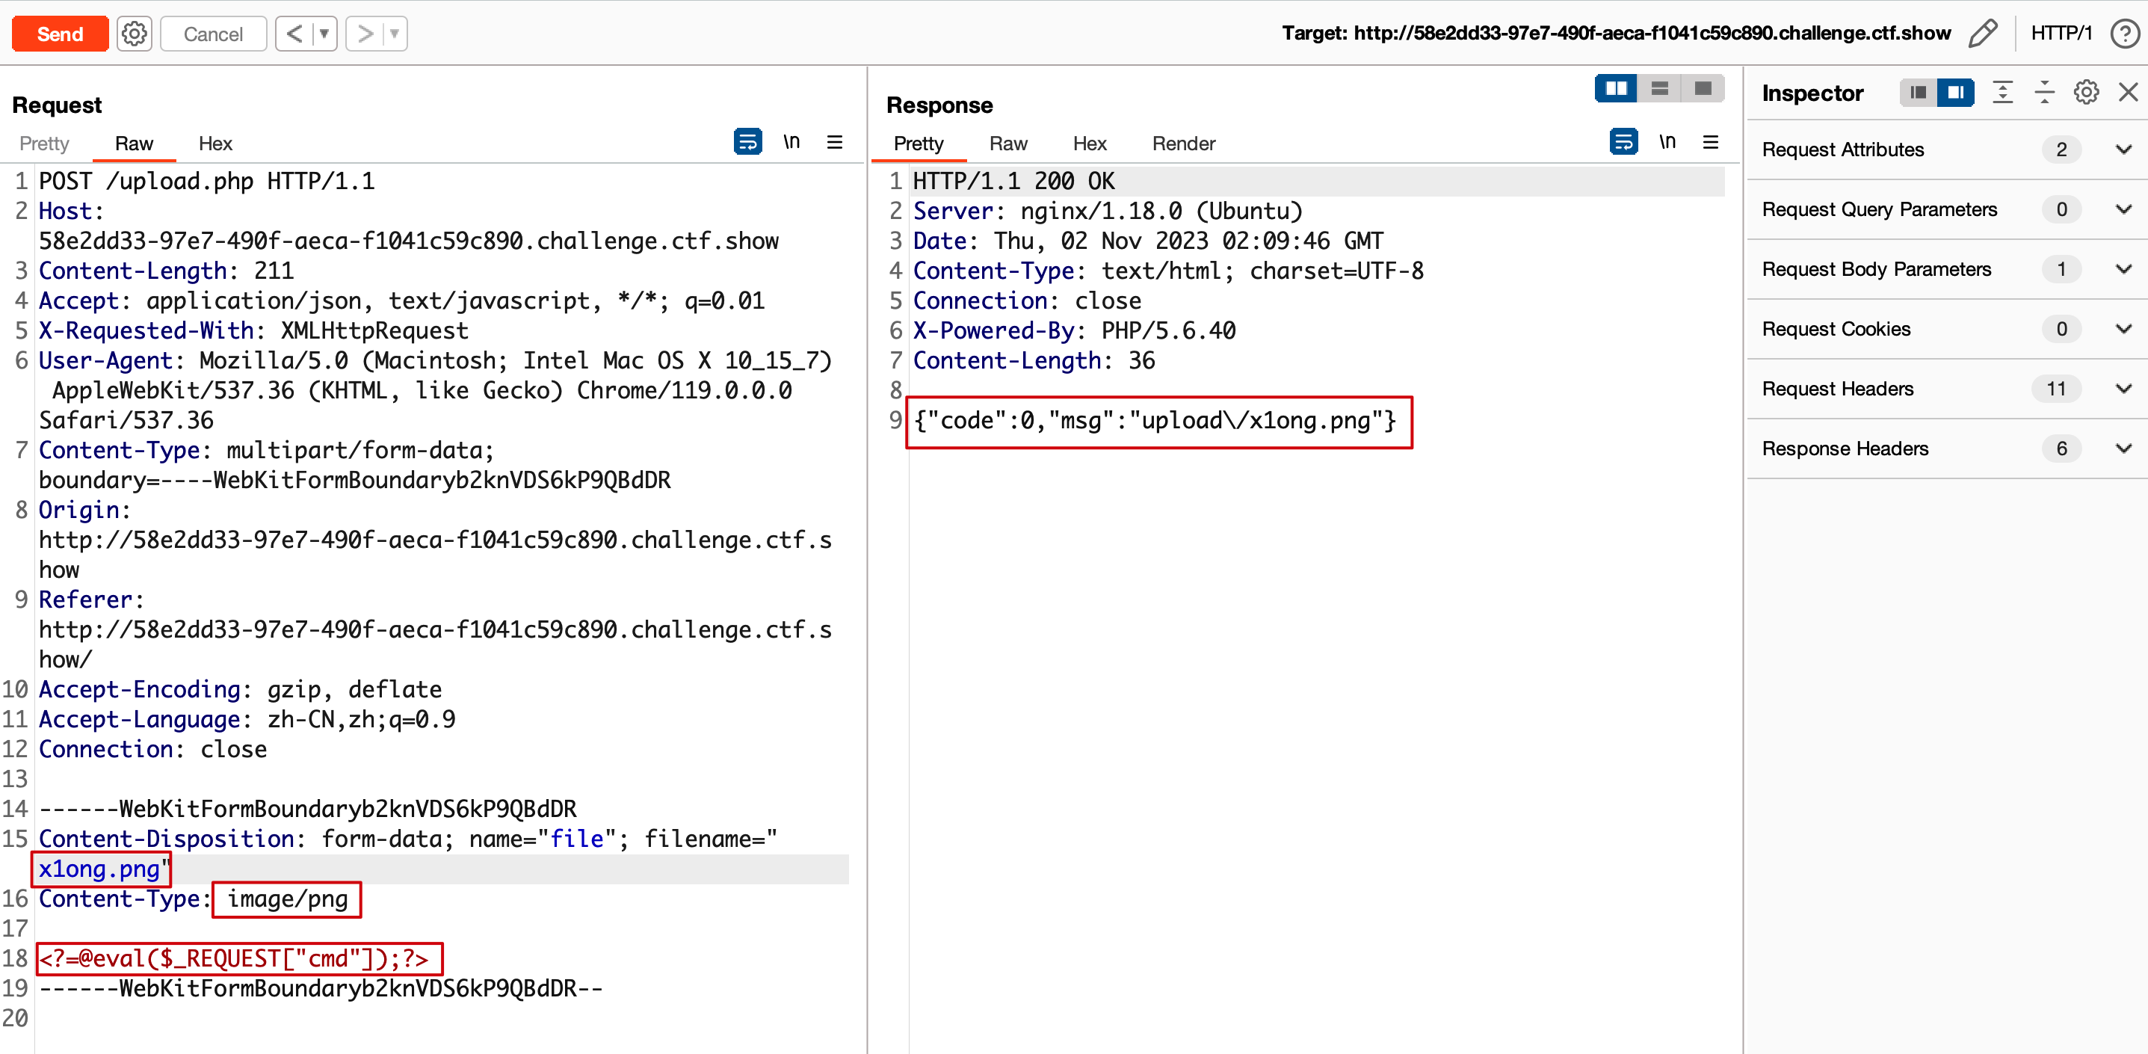Toggle non-printable characters in the Response pane
This screenshot has width=2148, height=1054.
[1667, 142]
